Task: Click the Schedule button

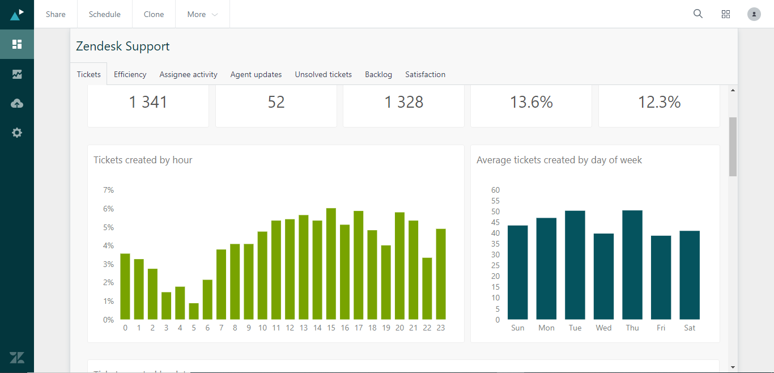Action: point(105,14)
